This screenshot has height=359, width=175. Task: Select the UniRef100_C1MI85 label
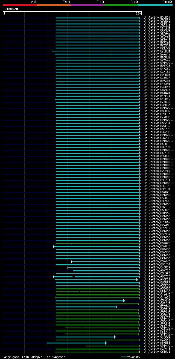(157, 72)
